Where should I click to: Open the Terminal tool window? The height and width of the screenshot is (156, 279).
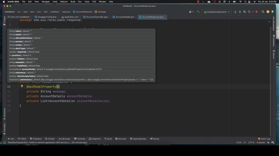click(x=79, y=139)
